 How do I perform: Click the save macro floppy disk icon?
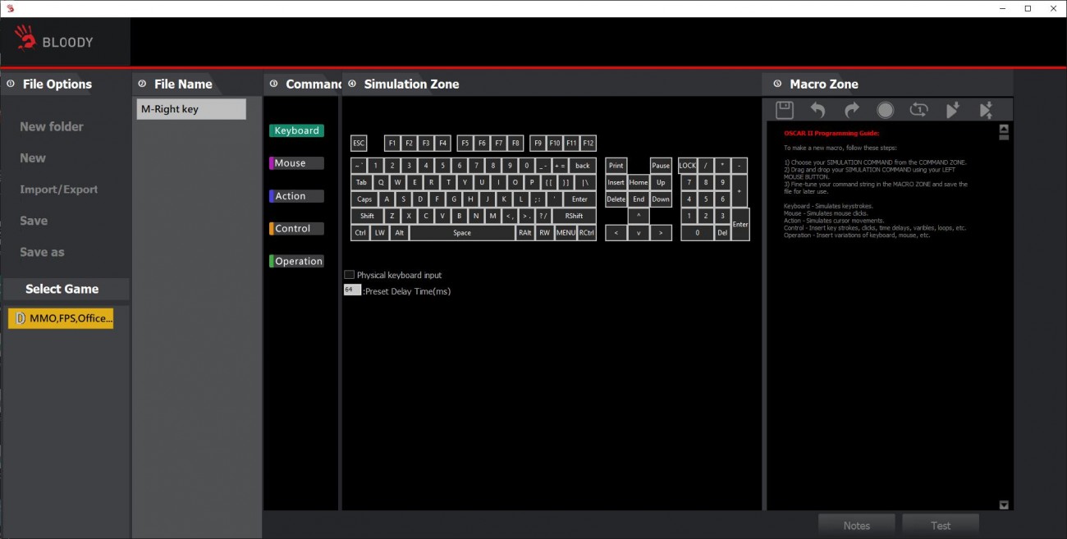click(x=784, y=110)
